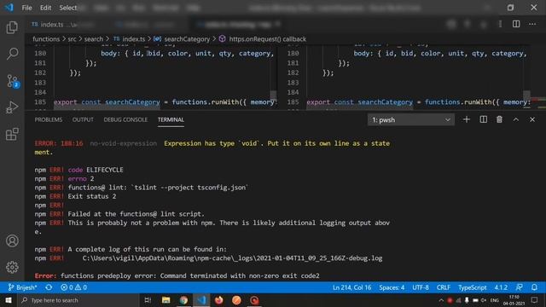Click the 'index.ts' breadcrumb
The image size is (546, 307).
pyautogui.click(x=130, y=39)
